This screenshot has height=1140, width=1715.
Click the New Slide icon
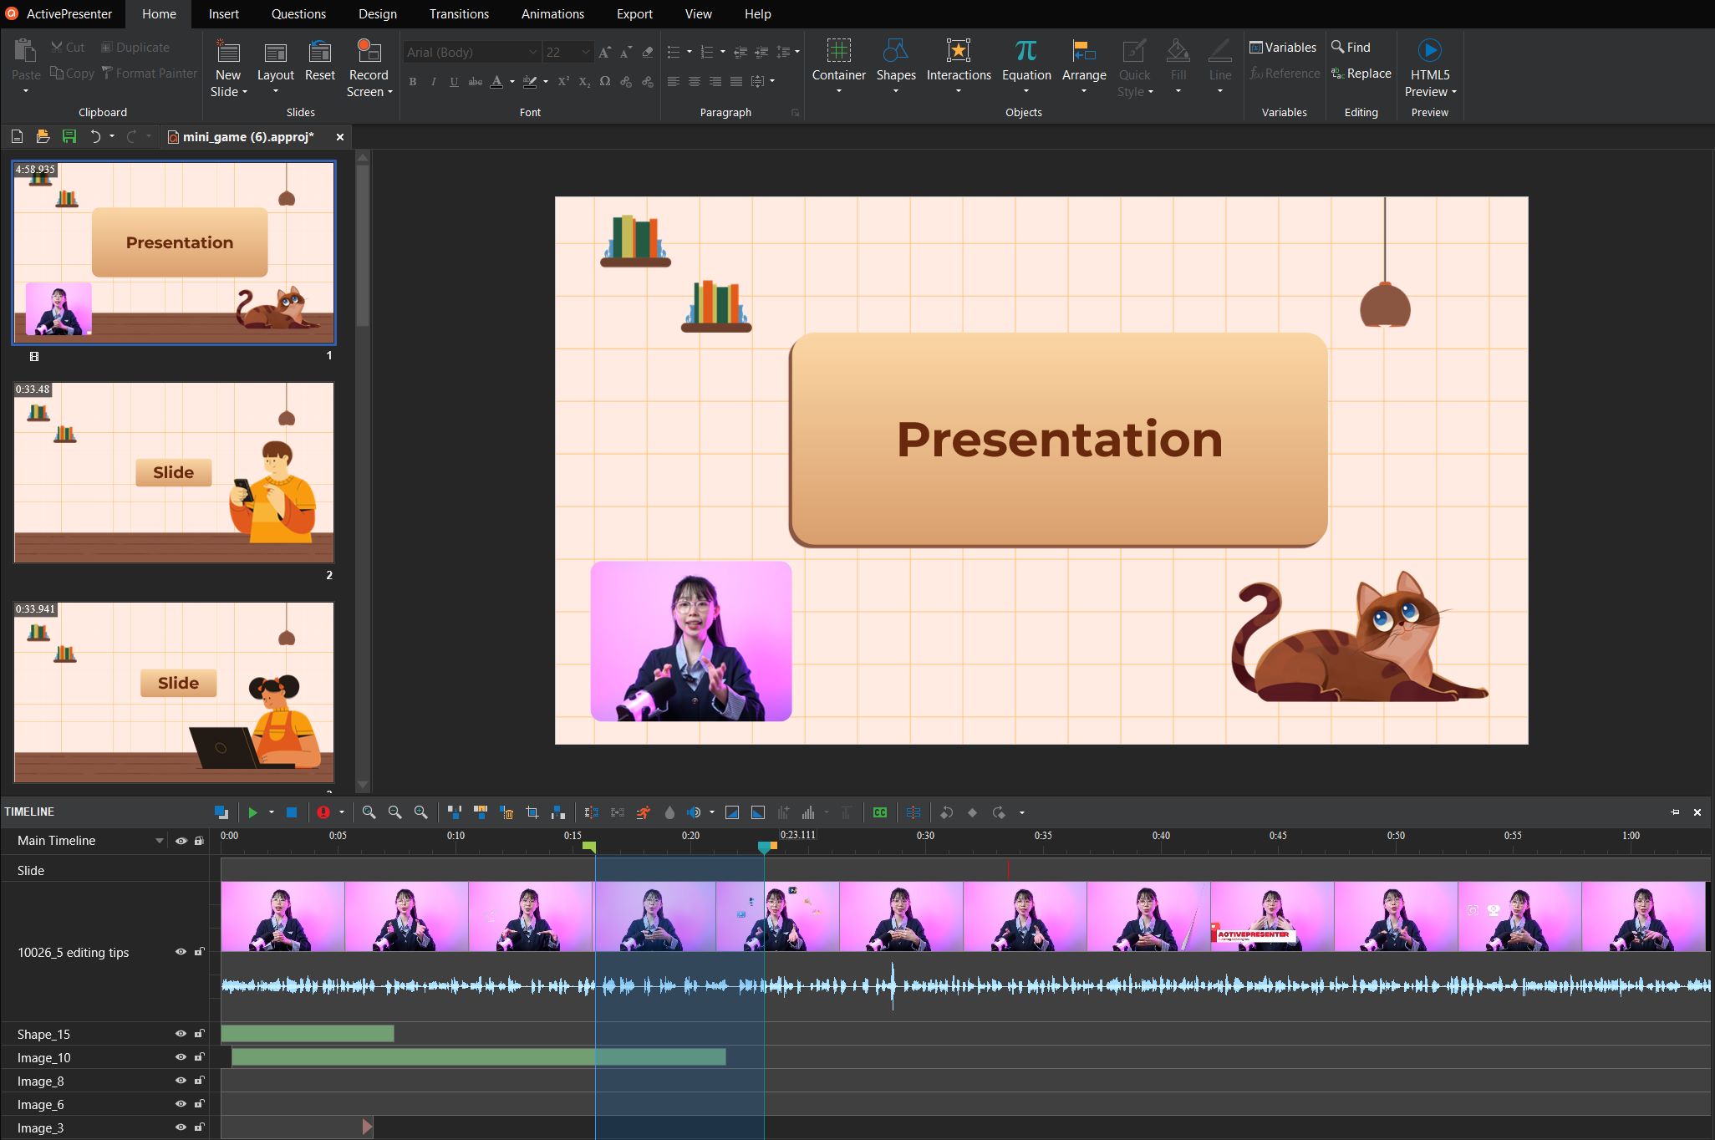click(x=227, y=52)
